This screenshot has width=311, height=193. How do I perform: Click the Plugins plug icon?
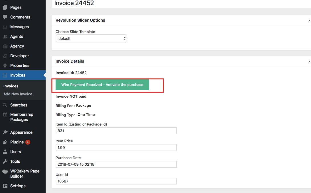[x=5, y=142]
